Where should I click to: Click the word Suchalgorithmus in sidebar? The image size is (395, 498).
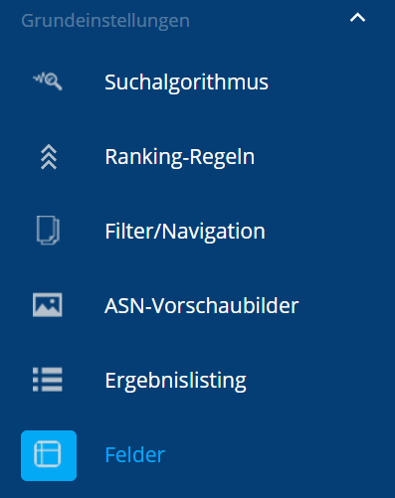click(x=186, y=83)
